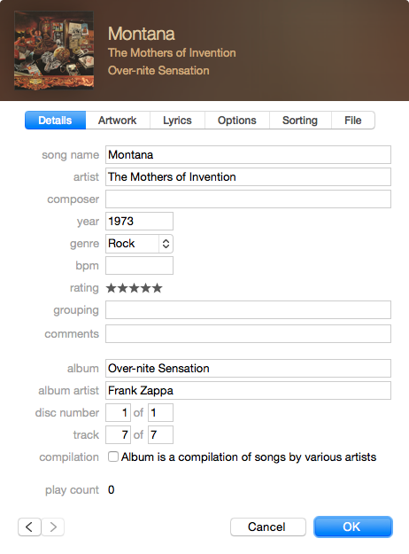This screenshot has width=409, height=554.
Task: Click the album artwork thumbnail
Action: coord(54,51)
